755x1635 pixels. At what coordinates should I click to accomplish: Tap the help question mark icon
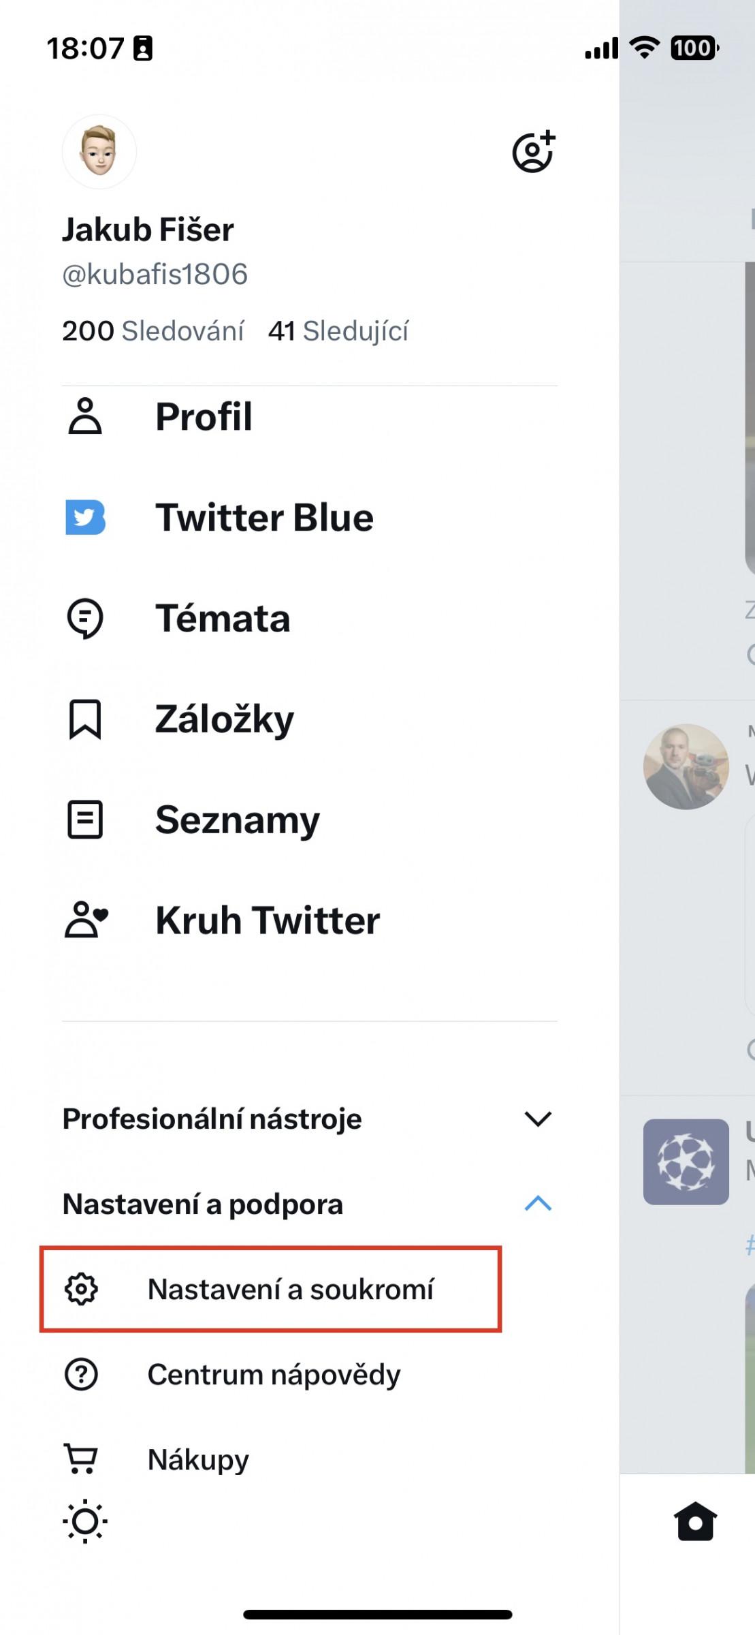[81, 1374]
